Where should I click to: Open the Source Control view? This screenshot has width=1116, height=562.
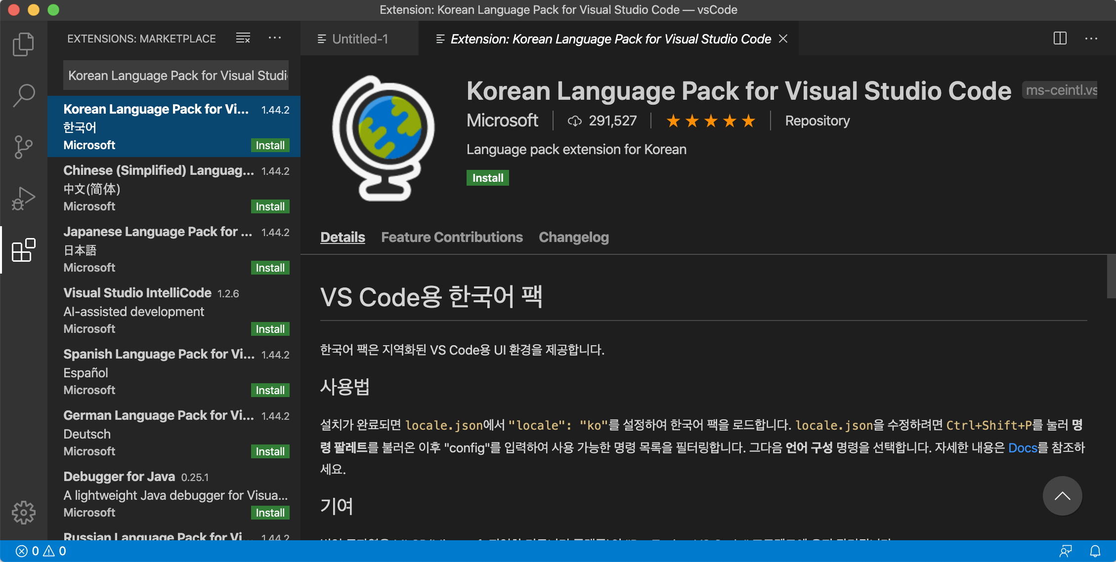tap(23, 147)
